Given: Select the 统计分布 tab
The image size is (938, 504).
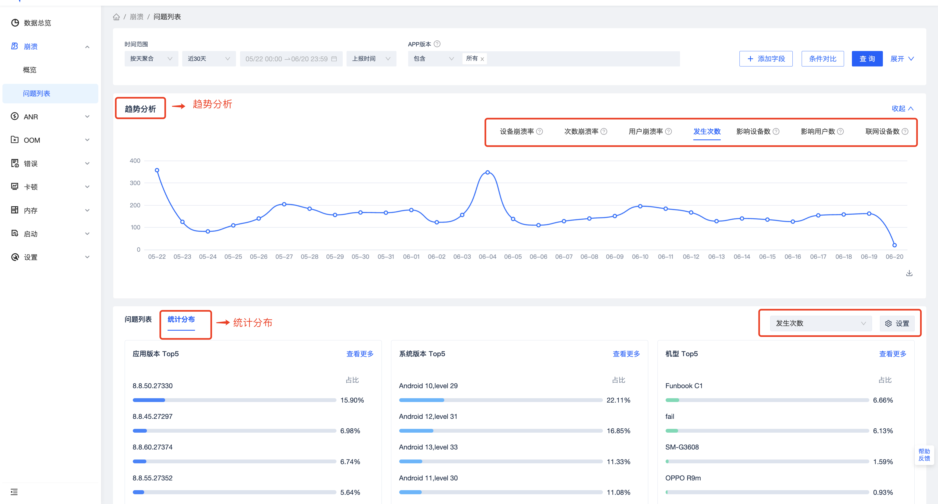Looking at the screenshot, I should click(181, 319).
